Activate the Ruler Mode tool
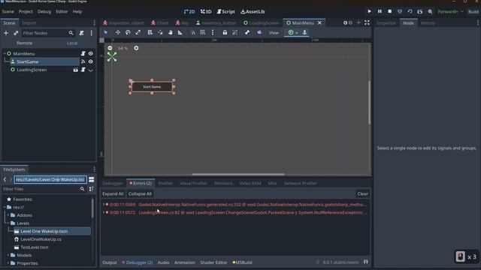The image size is (481, 270). click(180, 32)
